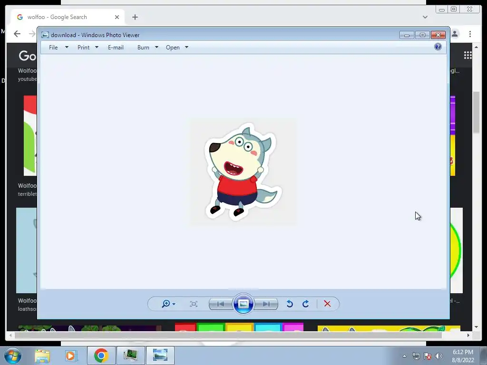487x365 pixels.
Task: Click the monitor application taskbar icon
Action: point(131,355)
